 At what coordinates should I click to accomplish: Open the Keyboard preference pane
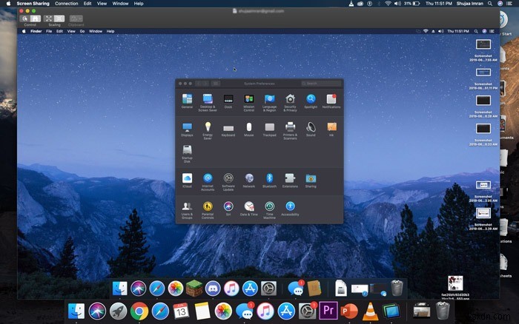[228, 129]
